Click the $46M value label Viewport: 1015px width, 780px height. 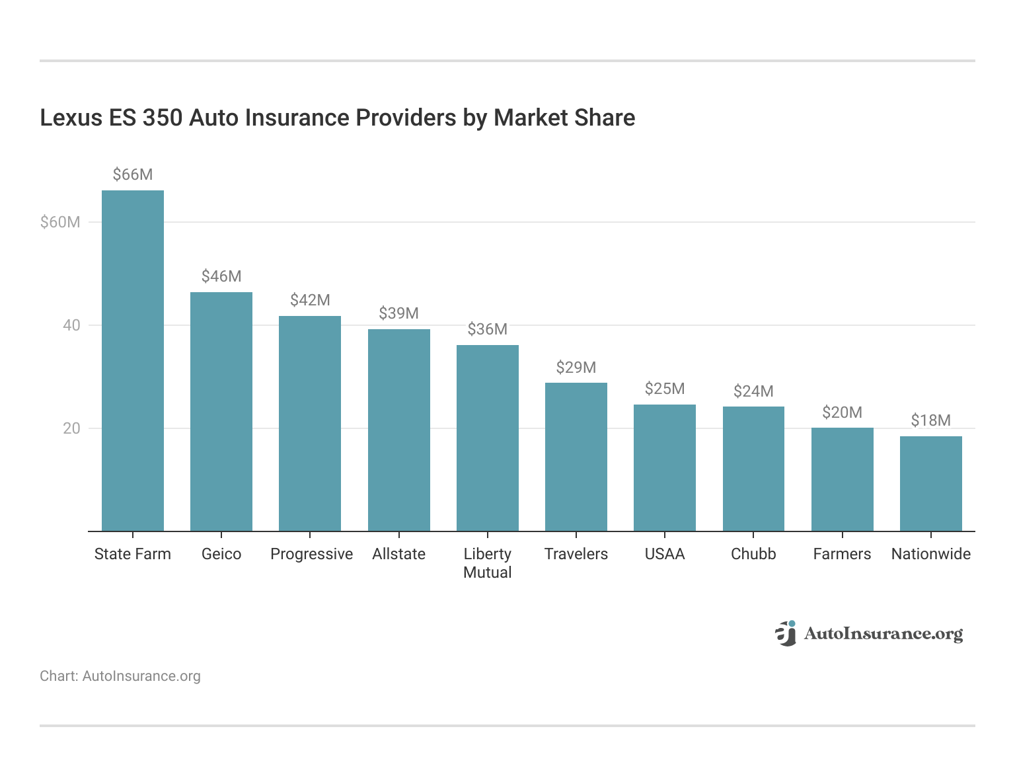(x=221, y=276)
